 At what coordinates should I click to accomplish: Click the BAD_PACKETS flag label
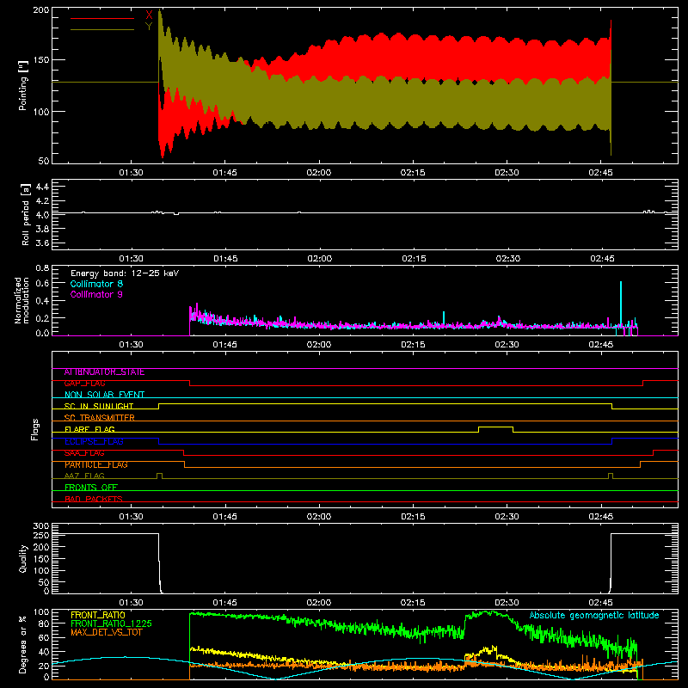94,499
